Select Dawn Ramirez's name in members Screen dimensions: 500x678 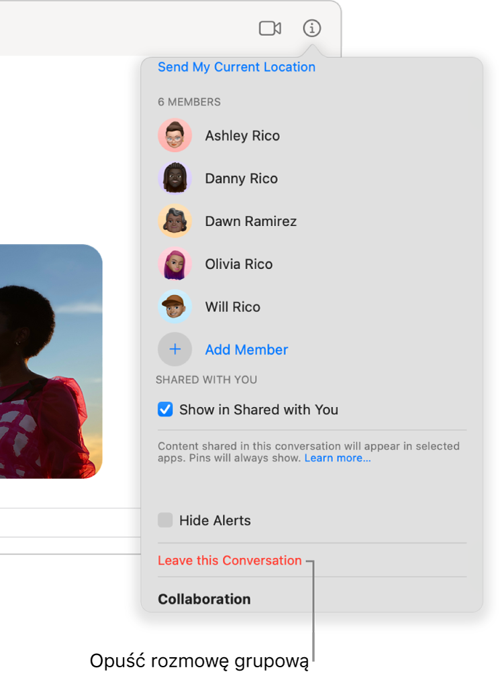coord(250,221)
